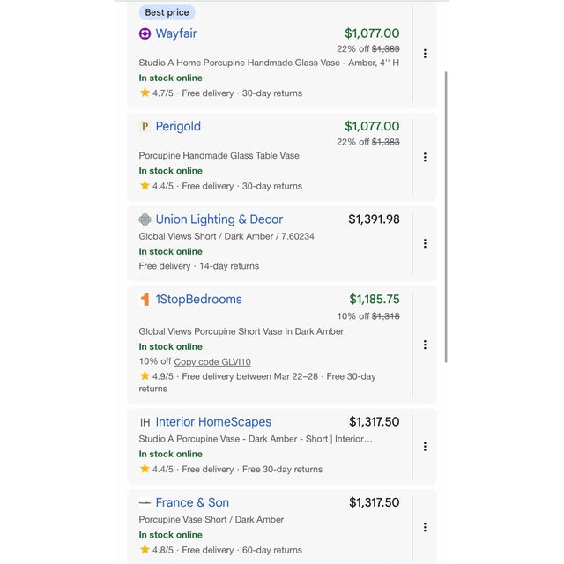Go to the 1StopBedrooms store link
Screen dimensions: 564x564
click(198, 300)
